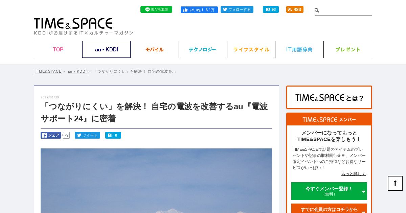Open the Hatena bookmark B! 93 button

pyautogui.click(x=271, y=9)
